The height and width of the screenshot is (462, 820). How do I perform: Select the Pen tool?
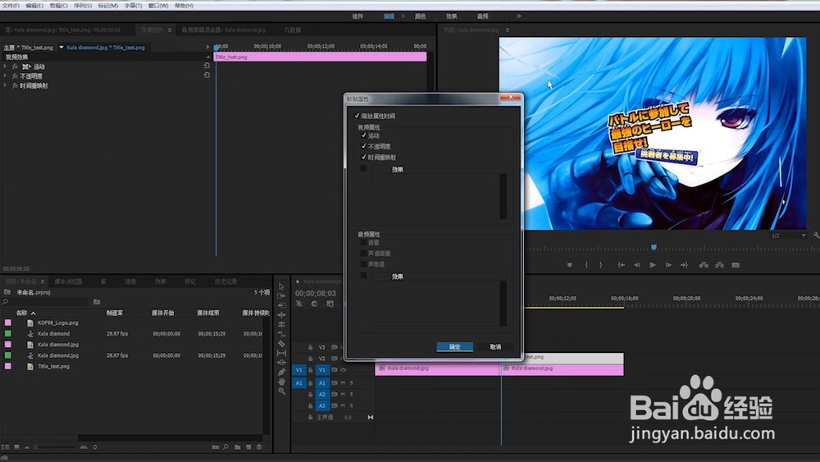tap(281, 372)
